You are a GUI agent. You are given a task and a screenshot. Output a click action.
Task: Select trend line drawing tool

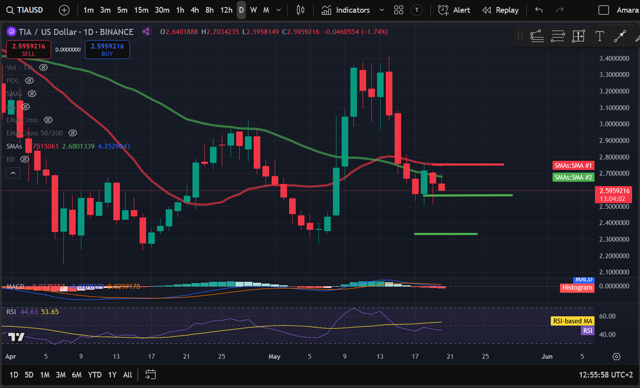pyautogui.click(x=537, y=36)
